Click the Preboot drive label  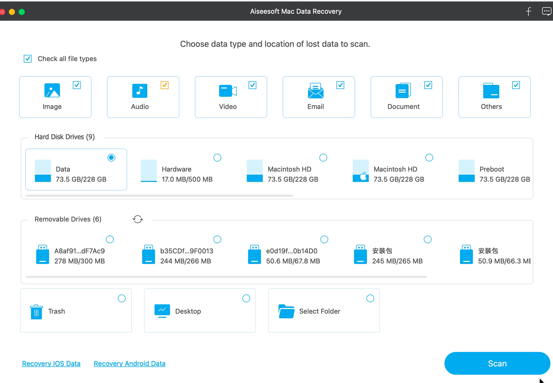[492, 169]
